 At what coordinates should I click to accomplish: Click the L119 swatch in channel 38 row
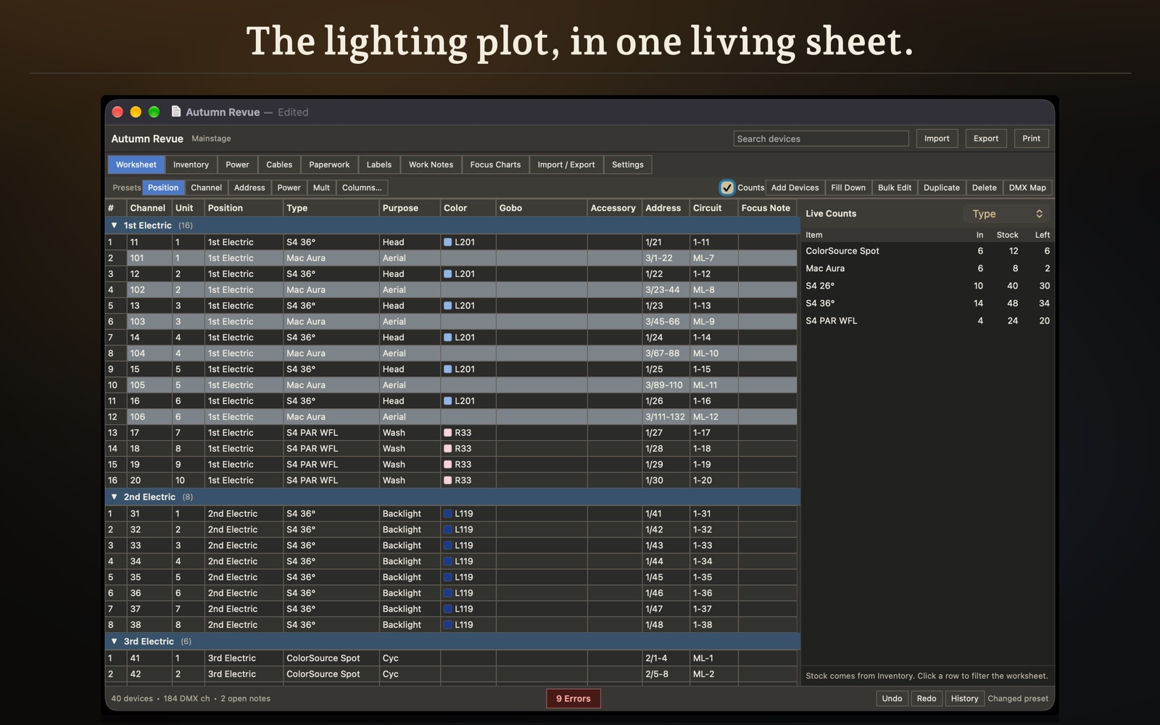point(448,625)
